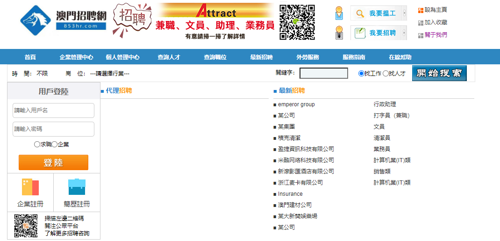Screen dimensions: 500x241
Task: Open the Insurance job listing
Action: pyautogui.click(x=290, y=194)
